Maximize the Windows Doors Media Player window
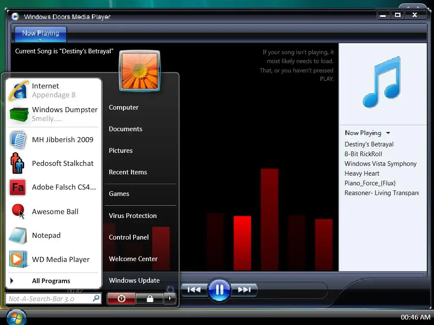This screenshot has height=325, width=434. [x=398, y=15]
